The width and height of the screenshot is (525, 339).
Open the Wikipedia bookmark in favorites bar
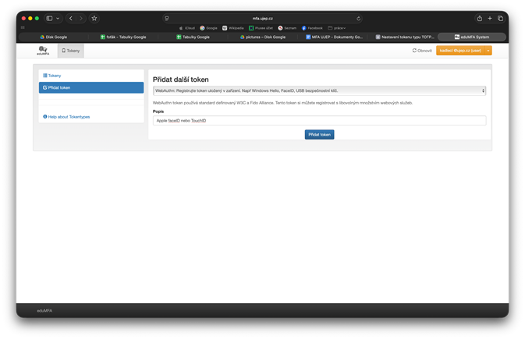(235, 28)
